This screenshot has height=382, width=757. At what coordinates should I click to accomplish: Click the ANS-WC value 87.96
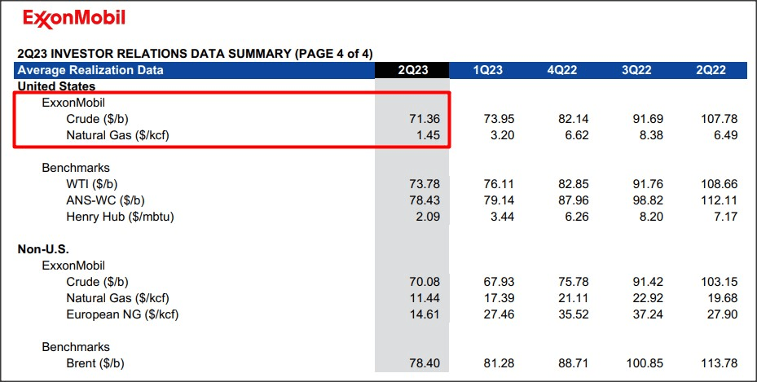click(x=574, y=200)
